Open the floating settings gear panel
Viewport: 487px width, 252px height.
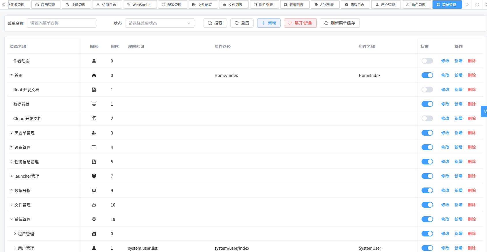[x=484, y=111]
